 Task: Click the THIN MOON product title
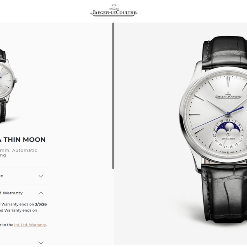click(25, 140)
